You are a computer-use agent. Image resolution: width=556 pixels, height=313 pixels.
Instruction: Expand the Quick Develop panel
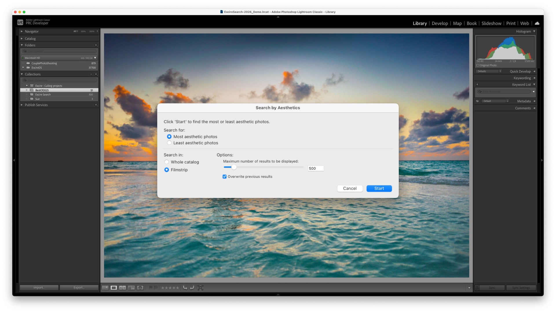pyautogui.click(x=534, y=71)
